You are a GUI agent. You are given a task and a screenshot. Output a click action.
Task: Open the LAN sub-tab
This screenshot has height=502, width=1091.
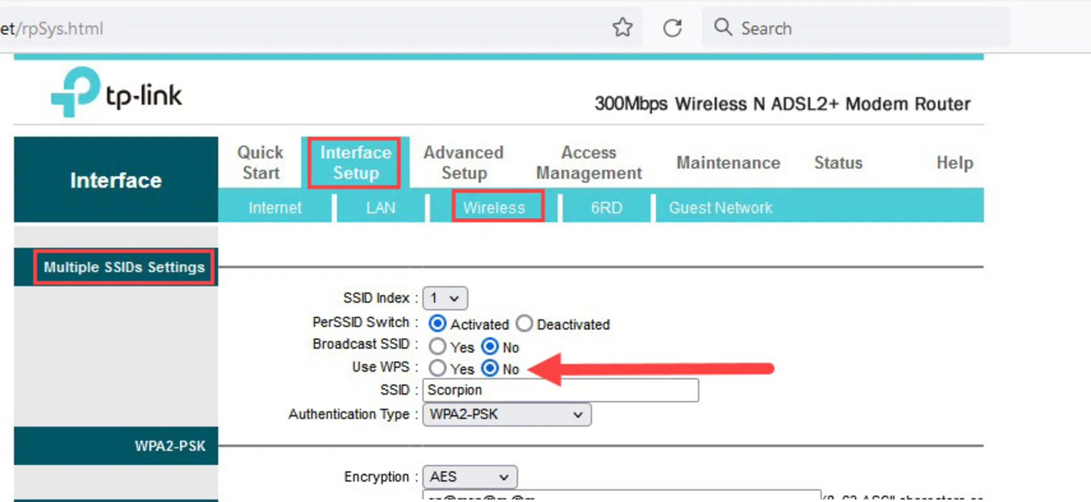(x=380, y=208)
